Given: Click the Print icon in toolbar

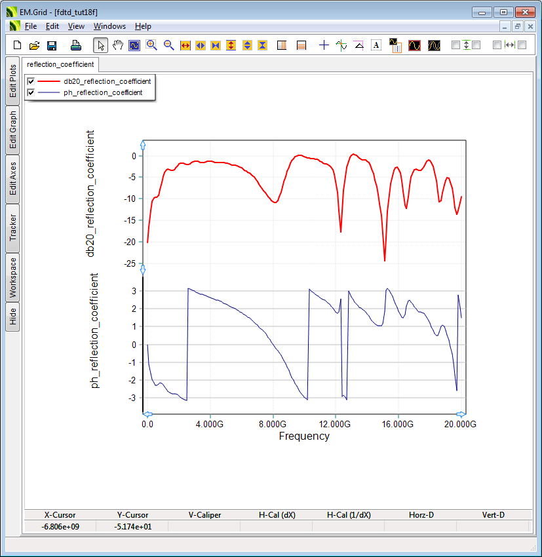Looking at the screenshot, I should pyautogui.click(x=76, y=45).
